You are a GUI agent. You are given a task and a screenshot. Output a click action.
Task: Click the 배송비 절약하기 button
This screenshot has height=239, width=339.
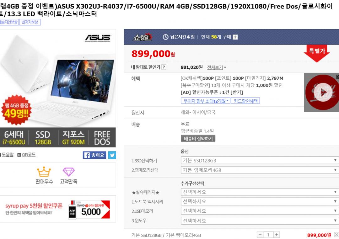[198, 139]
